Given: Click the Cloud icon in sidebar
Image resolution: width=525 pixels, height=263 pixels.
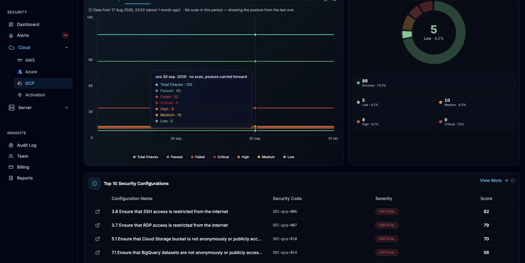Looking at the screenshot, I should 12,48.
